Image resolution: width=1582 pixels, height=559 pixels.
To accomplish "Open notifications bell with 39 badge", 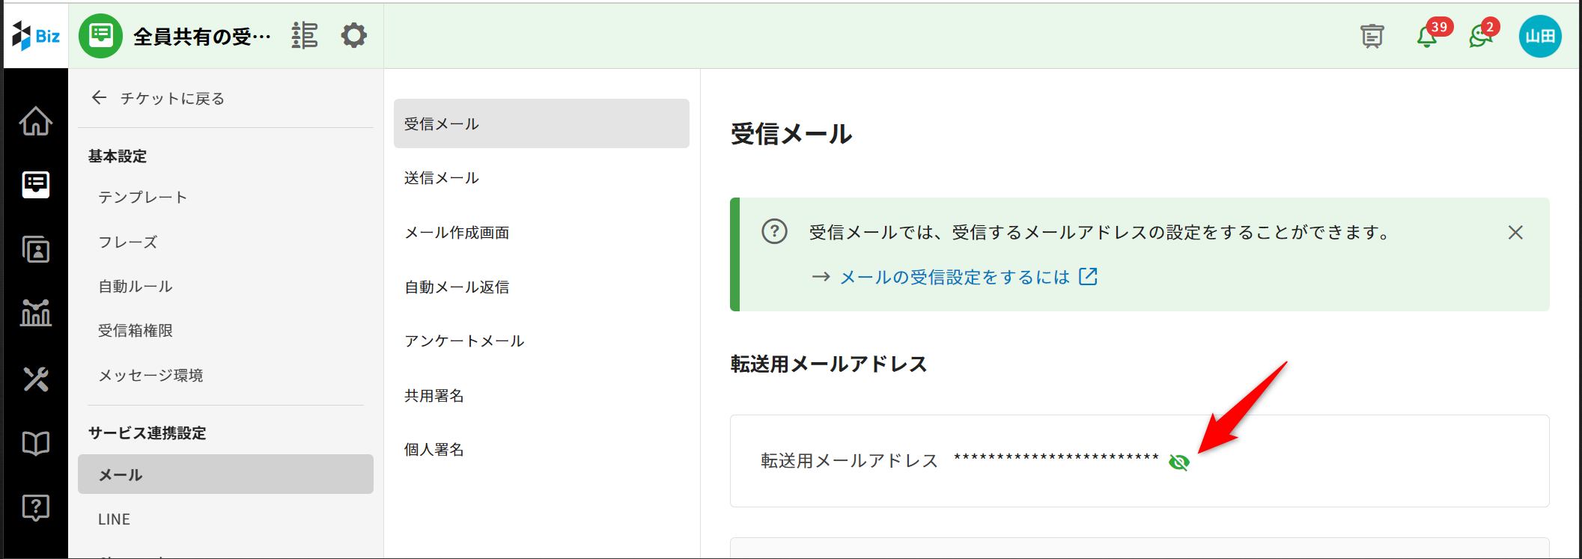I will coord(1427,36).
